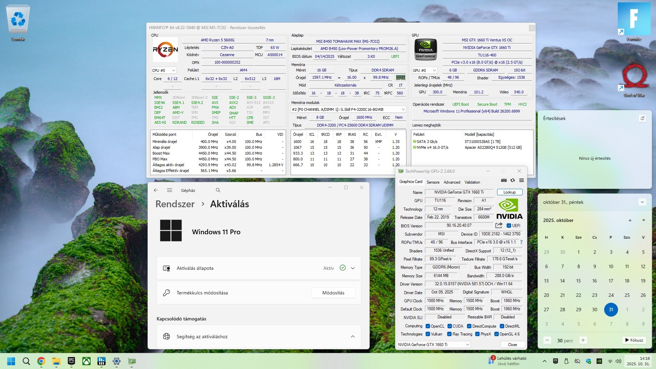
Task: Toggle the DirectCompute checkbox
Action: coord(469,326)
